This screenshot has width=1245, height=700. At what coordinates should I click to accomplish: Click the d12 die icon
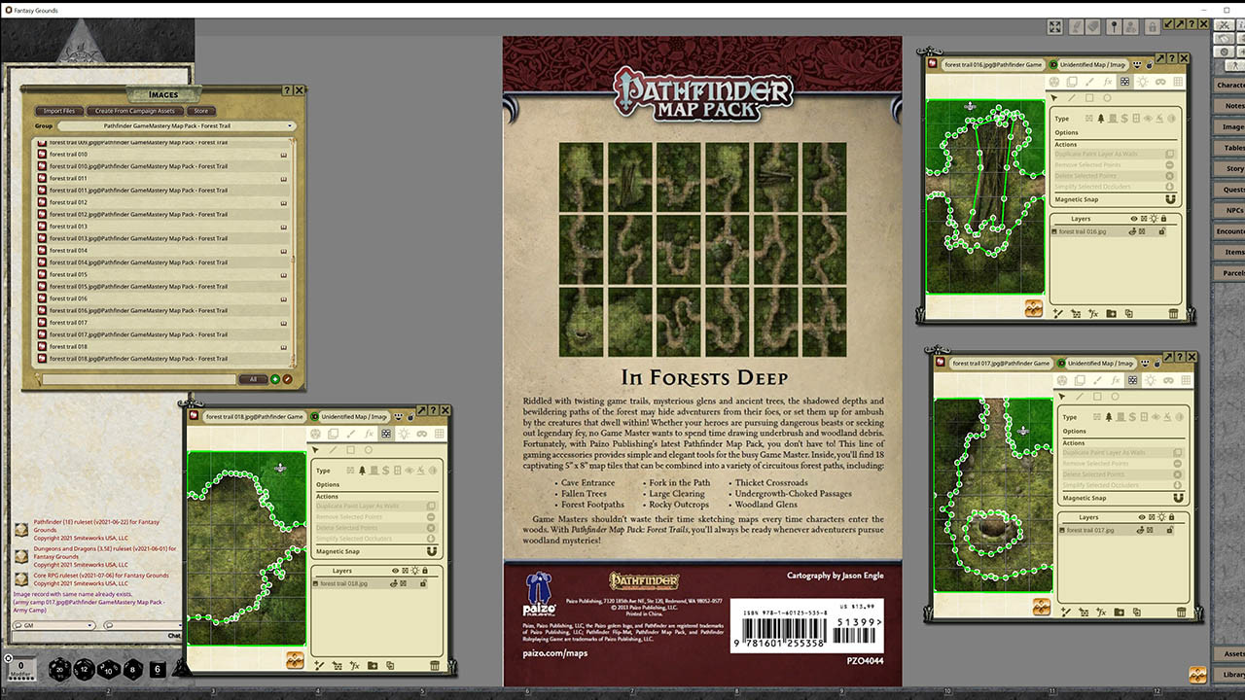pyautogui.click(x=85, y=669)
